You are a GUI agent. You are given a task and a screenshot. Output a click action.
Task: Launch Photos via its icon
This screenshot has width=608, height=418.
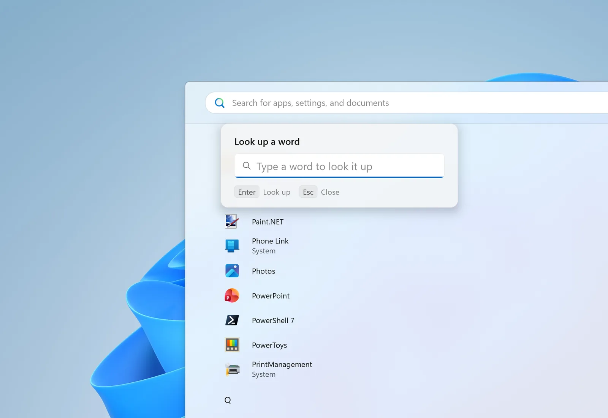pos(232,271)
